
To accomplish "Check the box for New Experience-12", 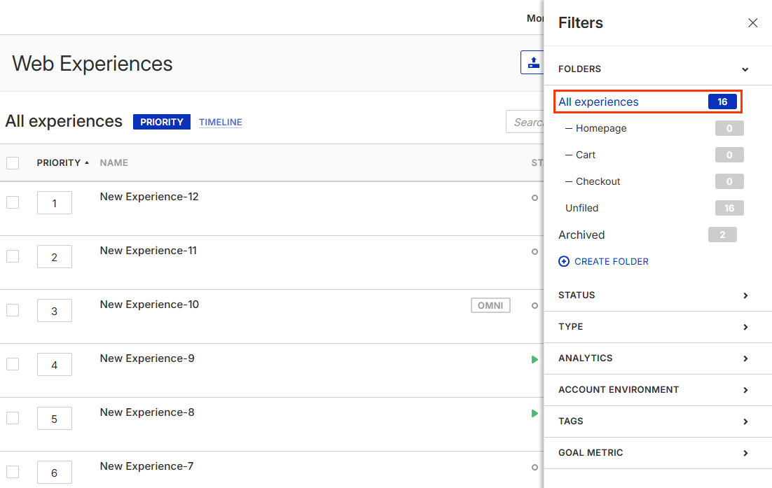I will click(x=13, y=202).
